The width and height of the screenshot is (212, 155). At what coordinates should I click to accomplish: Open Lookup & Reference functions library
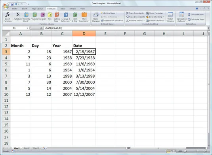point(66,17)
